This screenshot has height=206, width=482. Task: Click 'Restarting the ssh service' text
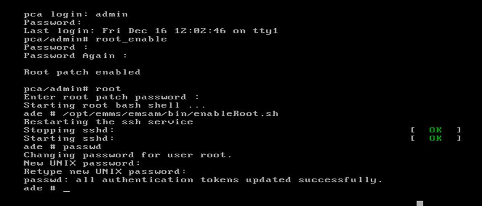point(108,122)
